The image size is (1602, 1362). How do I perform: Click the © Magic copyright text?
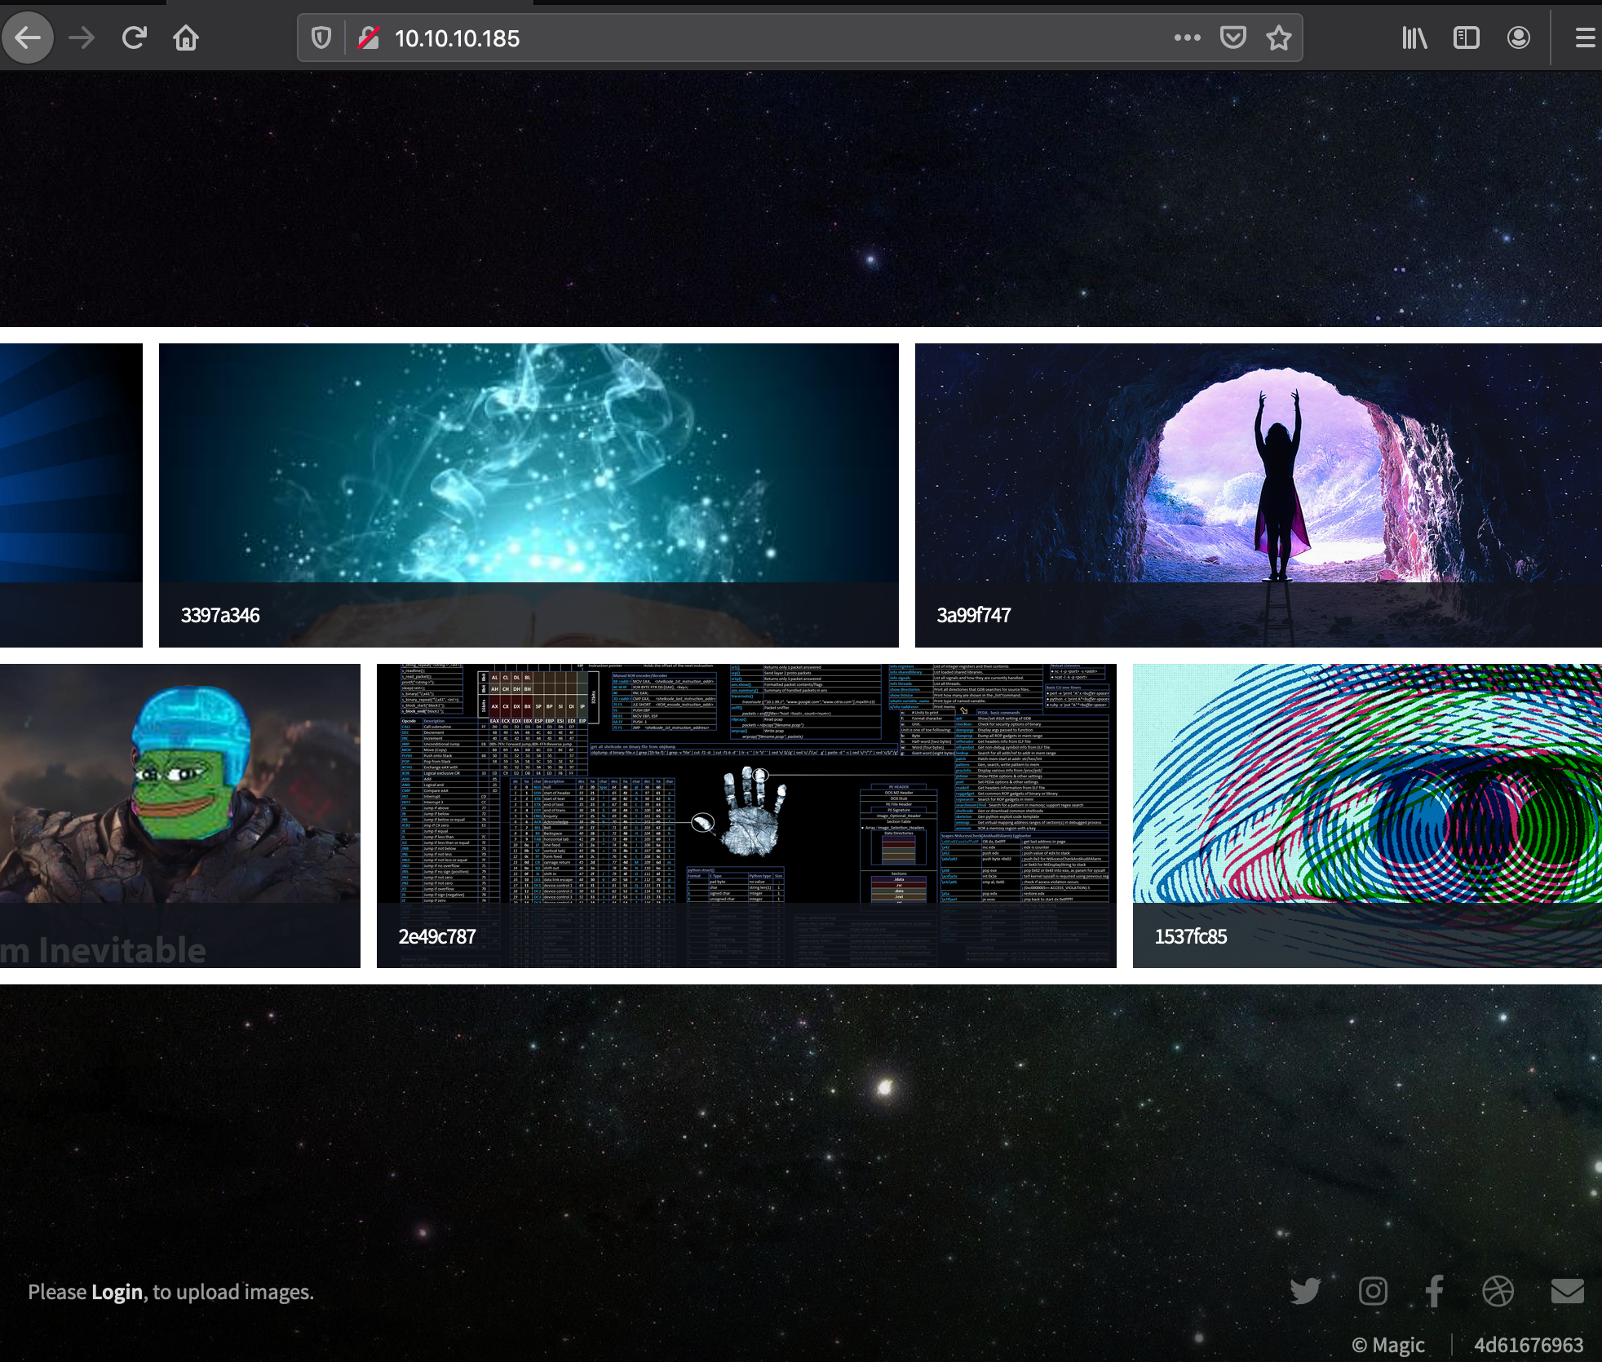(1388, 1345)
